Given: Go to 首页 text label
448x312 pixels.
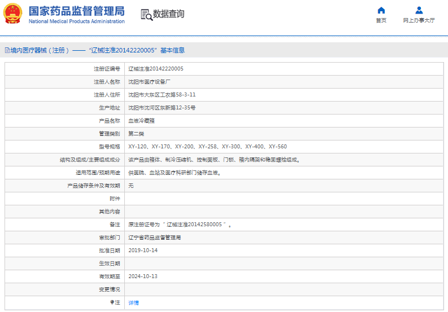Looking at the screenshot, I should click(x=381, y=20).
